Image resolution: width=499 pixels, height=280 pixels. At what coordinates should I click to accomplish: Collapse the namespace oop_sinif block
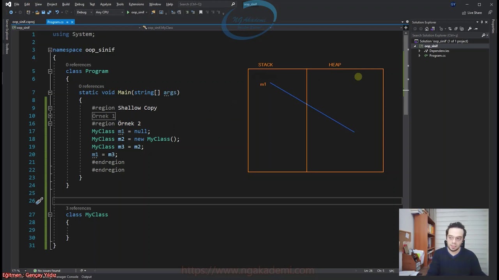click(50, 50)
